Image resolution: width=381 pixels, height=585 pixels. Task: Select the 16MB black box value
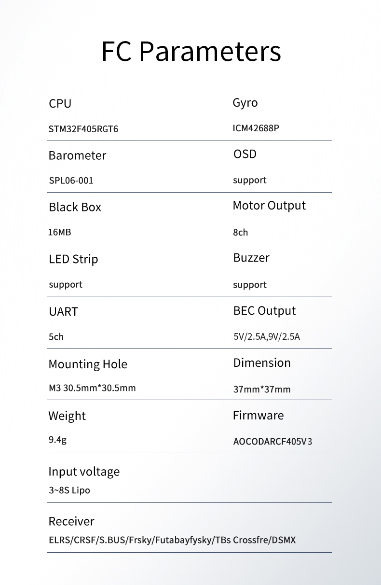[60, 232]
